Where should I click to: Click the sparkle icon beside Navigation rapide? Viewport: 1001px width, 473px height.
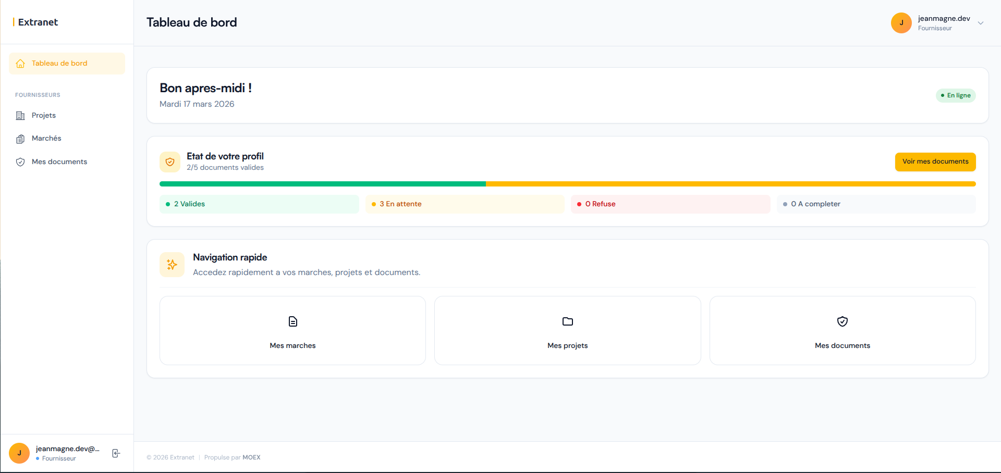point(172,265)
